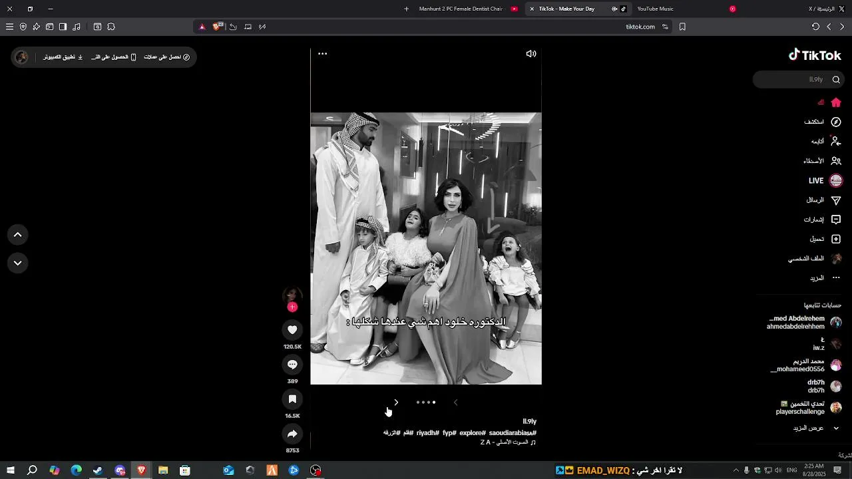852x479 pixels.
Task: Open Explore compass icon in sidebar
Action: (x=836, y=122)
